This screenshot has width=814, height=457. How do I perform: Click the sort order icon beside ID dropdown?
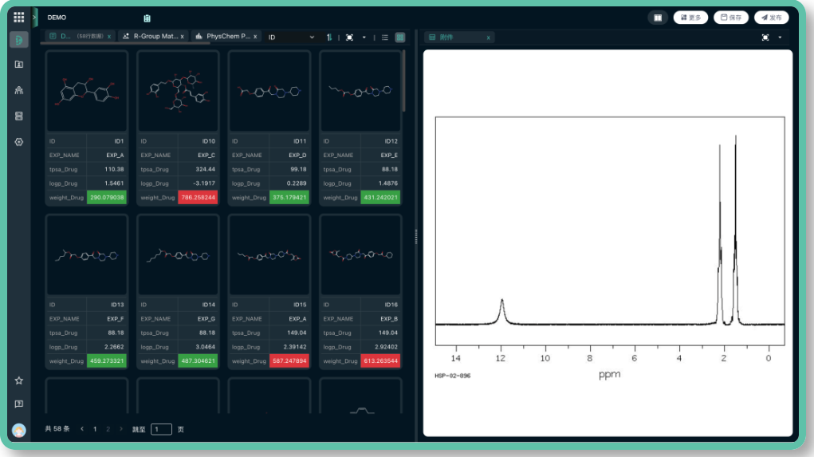[329, 37]
